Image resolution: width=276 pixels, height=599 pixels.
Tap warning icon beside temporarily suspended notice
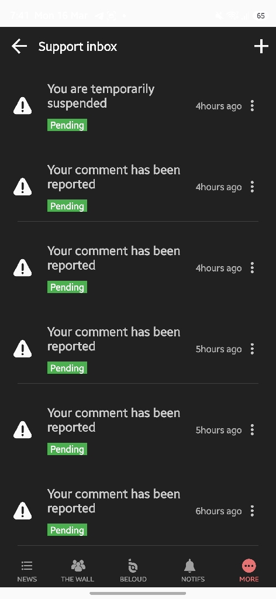pyautogui.click(x=23, y=106)
